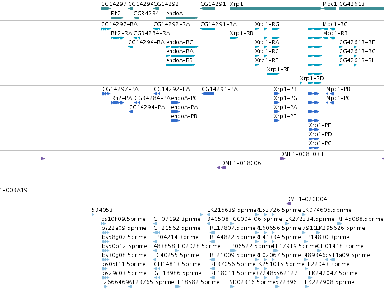Select the endoA gene label
Viewport: 384px width, 289px height.
(x=175, y=13)
